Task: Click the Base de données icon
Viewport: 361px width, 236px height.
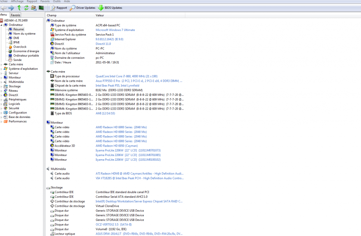Action: click(x=6, y=117)
